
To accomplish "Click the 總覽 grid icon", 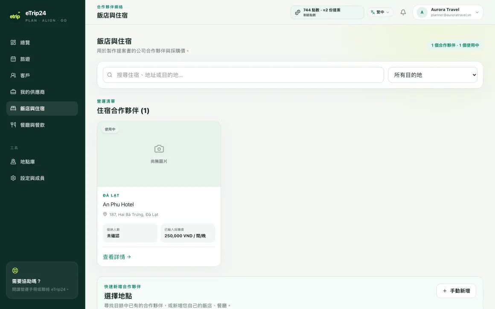I will pyautogui.click(x=13, y=42).
